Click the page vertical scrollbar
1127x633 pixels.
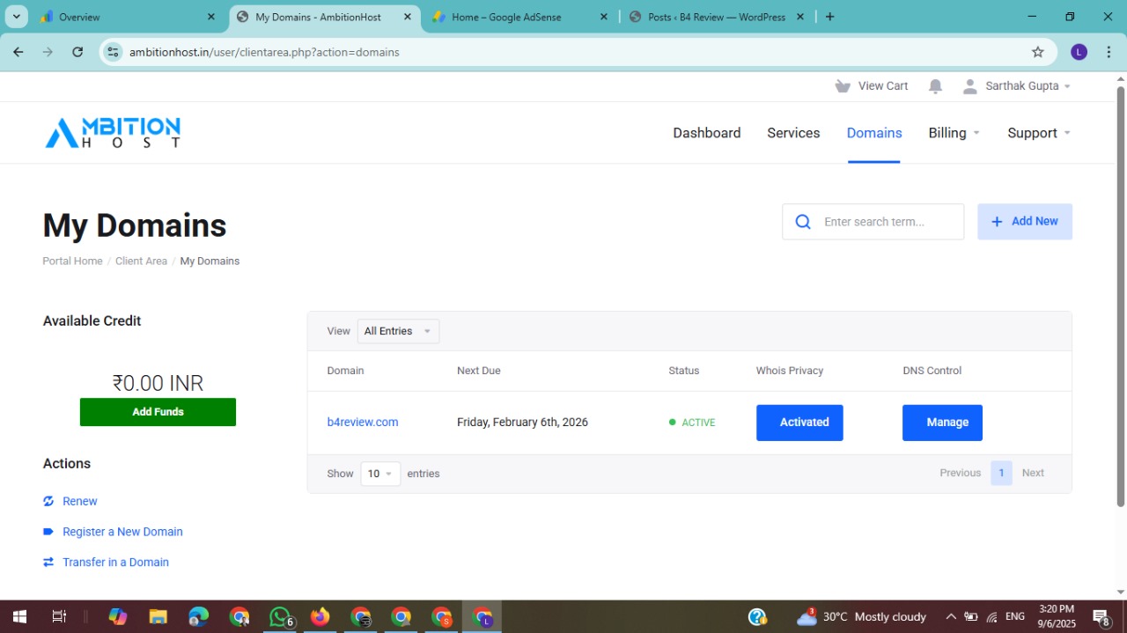pos(1121,296)
